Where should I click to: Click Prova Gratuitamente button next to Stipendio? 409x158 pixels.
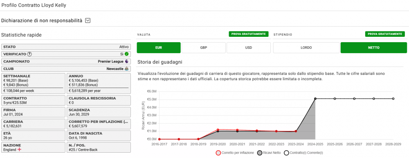coord(385,34)
